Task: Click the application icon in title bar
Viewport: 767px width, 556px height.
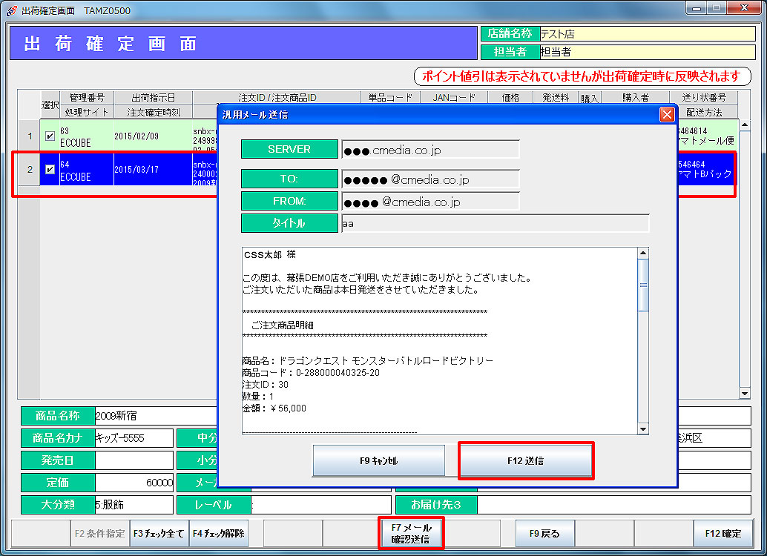Action: tap(11, 11)
